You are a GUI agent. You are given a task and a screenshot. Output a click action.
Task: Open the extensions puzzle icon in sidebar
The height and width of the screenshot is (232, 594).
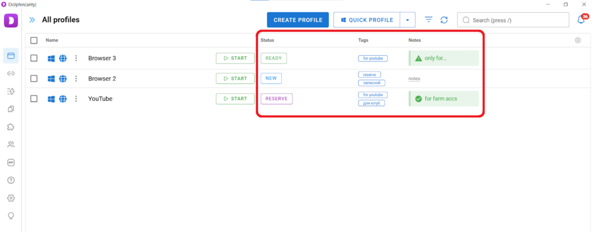[x=10, y=127]
